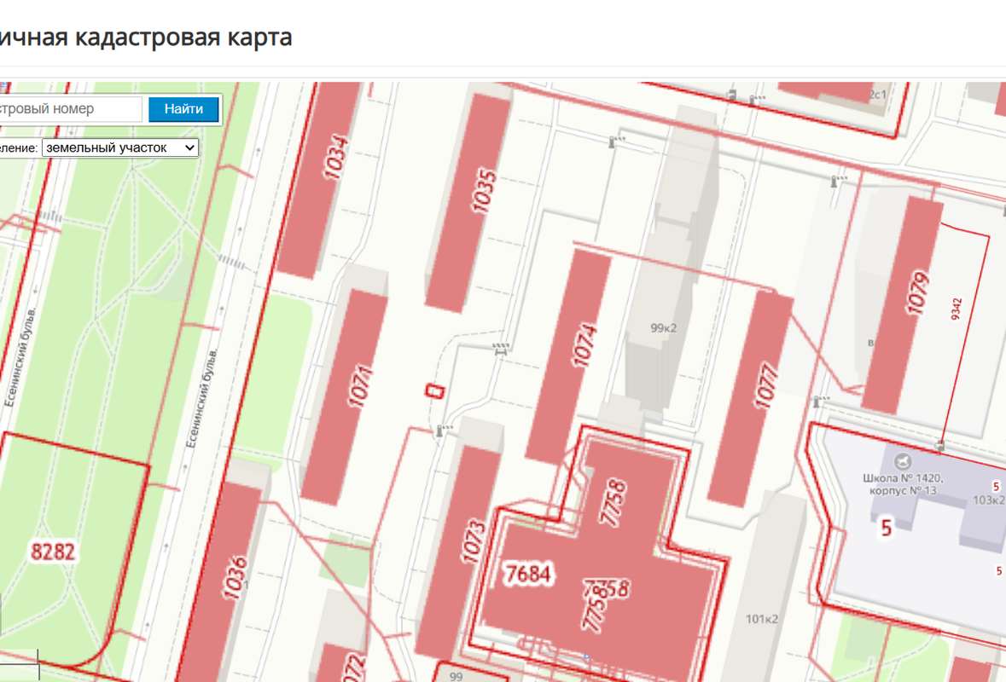Image resolution: width=1006 pixels, height=682 pixels.
Task: Click the 101к2 building label
Action: [x=762, y=619]
